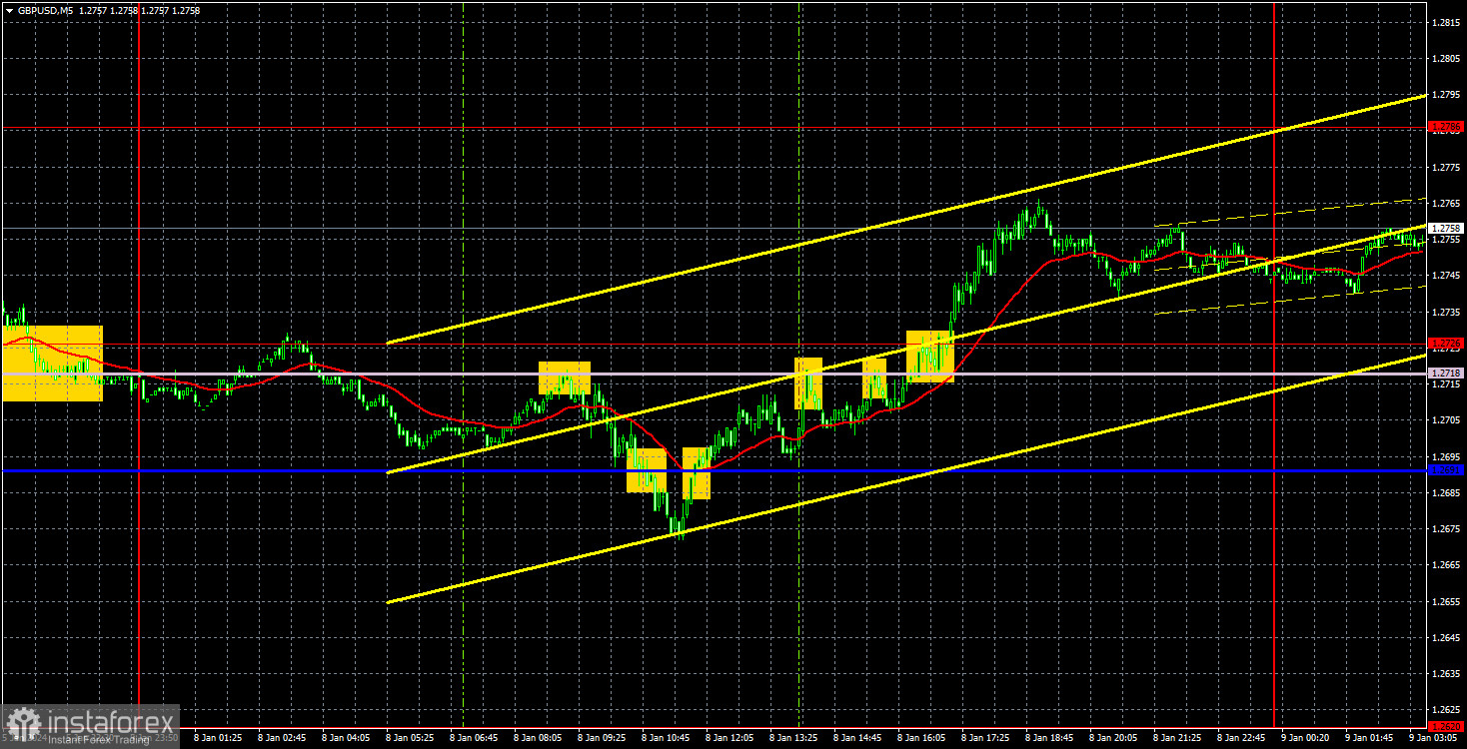Open the chart dropdown triangle beside GBPUSD,M5
This screenshot has width=1467, height=749.
pos(8,10)
